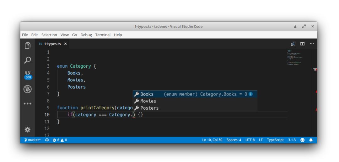Screen dimensions: 339x162
Task: Read more info on Books suggestion
Action: 250,94
